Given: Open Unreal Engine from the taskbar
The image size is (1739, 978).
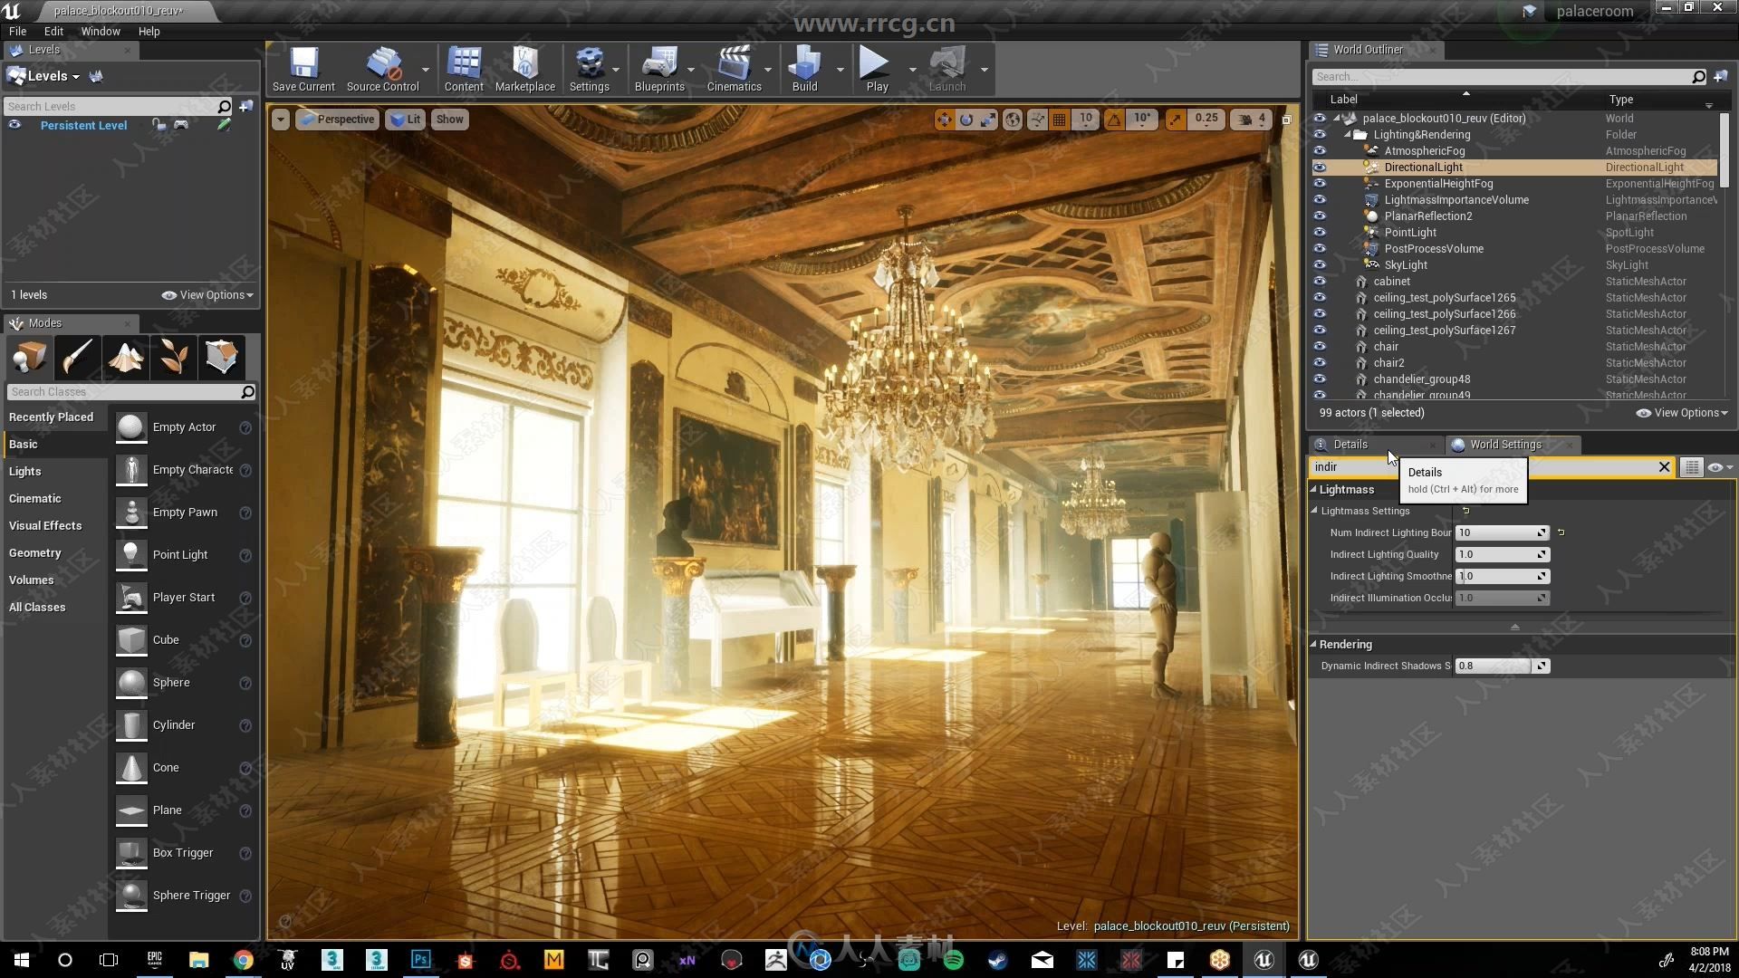Looking at the screenshot, I should [1263, 960].
